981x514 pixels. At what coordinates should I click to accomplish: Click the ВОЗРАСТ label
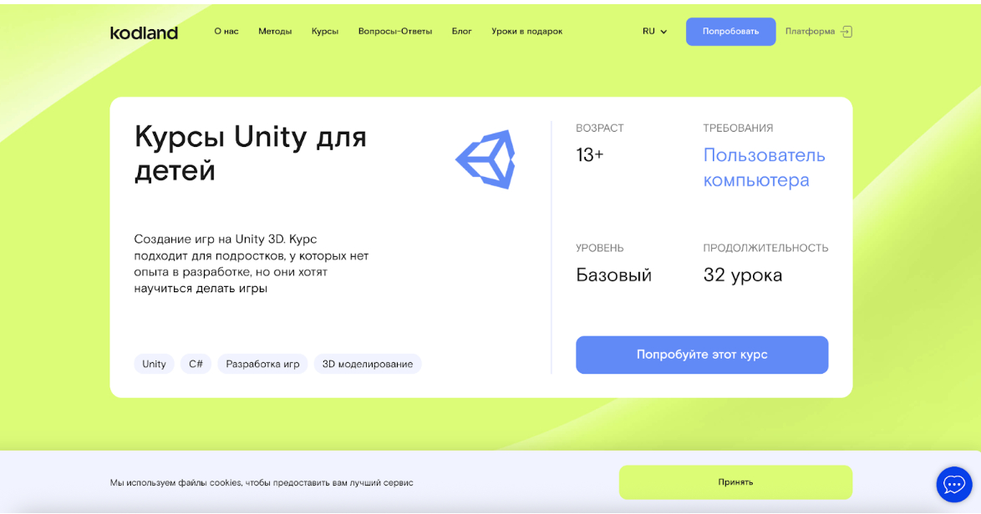tap(600, 128)
